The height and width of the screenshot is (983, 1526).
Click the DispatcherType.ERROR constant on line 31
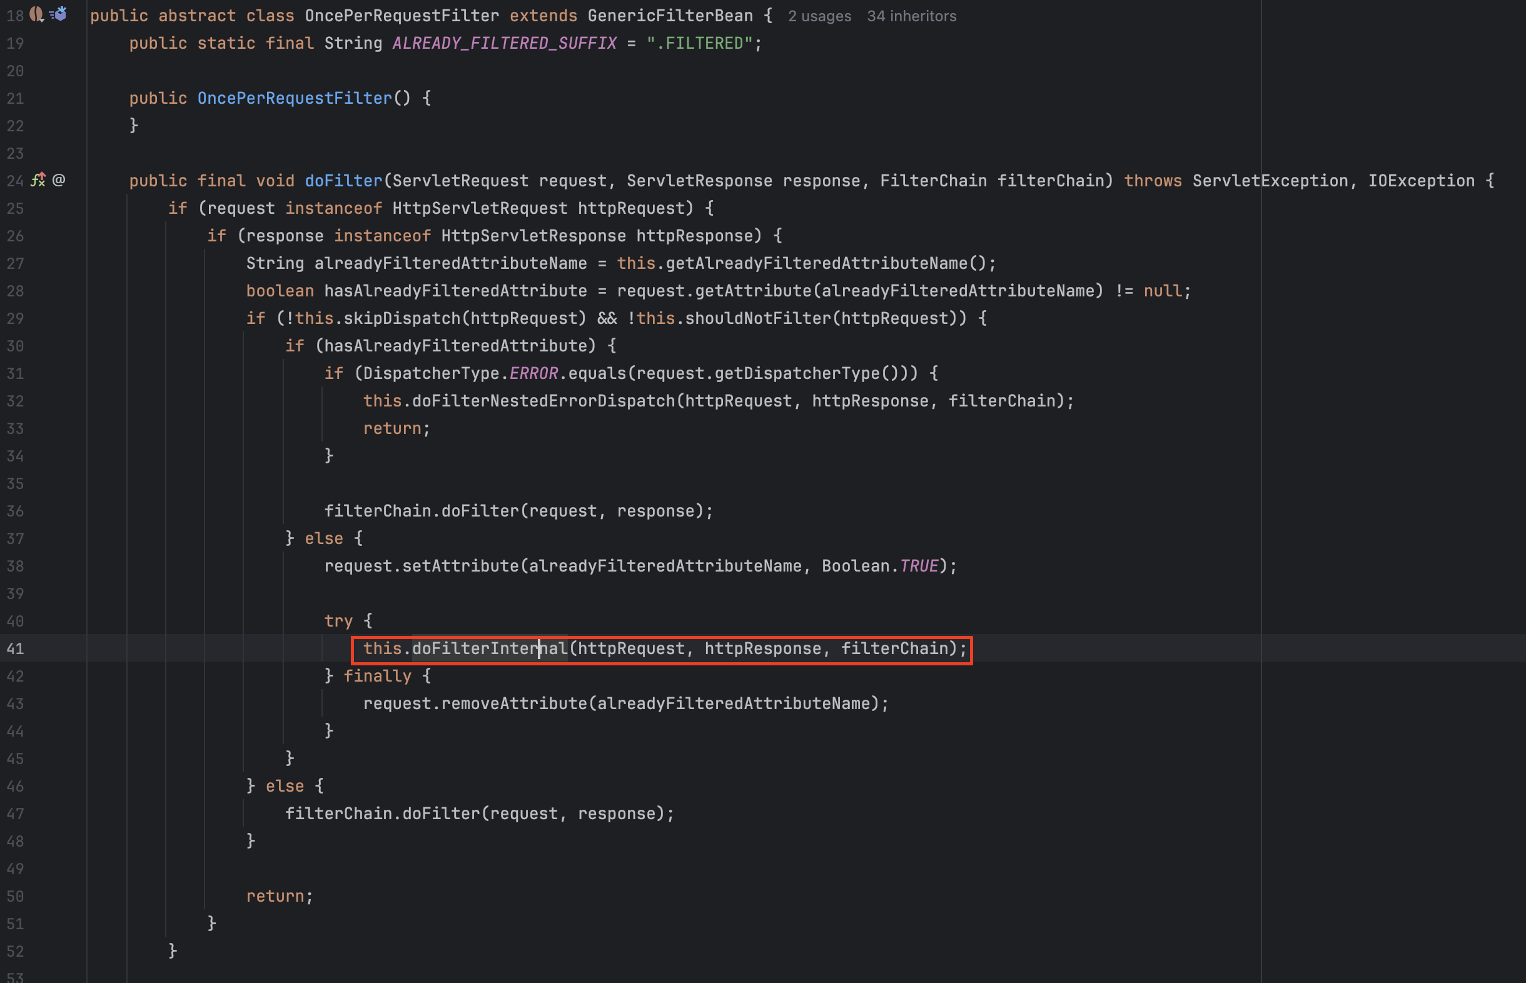(533, 374)
